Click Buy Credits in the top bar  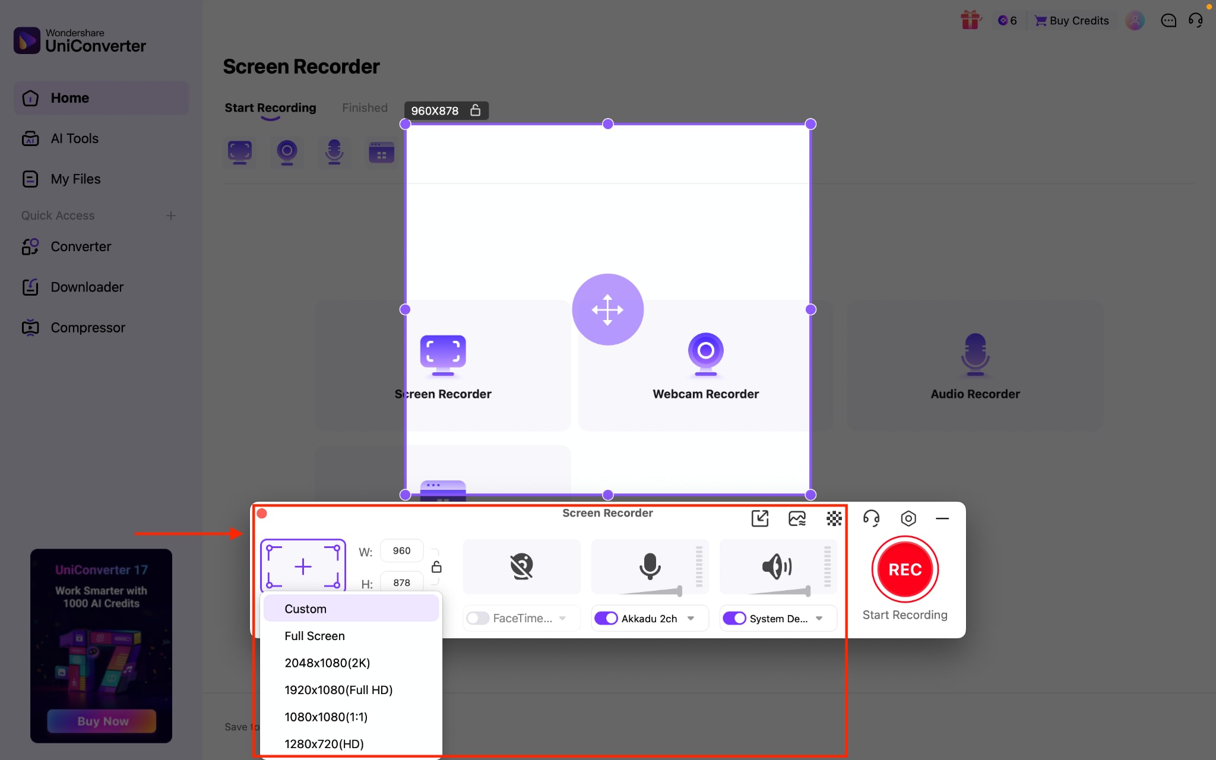click(1072, 21)
